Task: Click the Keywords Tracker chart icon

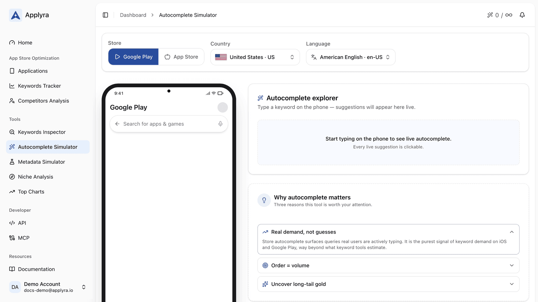Action: click(12, 86)
